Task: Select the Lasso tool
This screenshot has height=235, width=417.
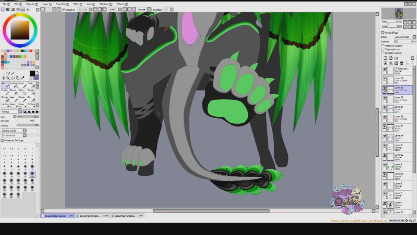Action: [8, 74]
